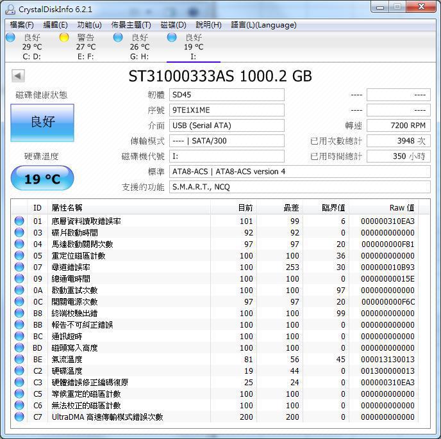The image size is (441, 439).
Task: Open the 佈景主題(T) menu
Action: (x=131, y=25)
